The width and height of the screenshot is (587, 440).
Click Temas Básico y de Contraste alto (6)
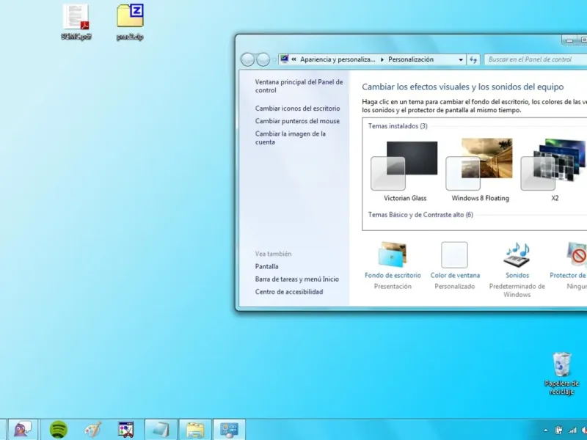point(420,215)
